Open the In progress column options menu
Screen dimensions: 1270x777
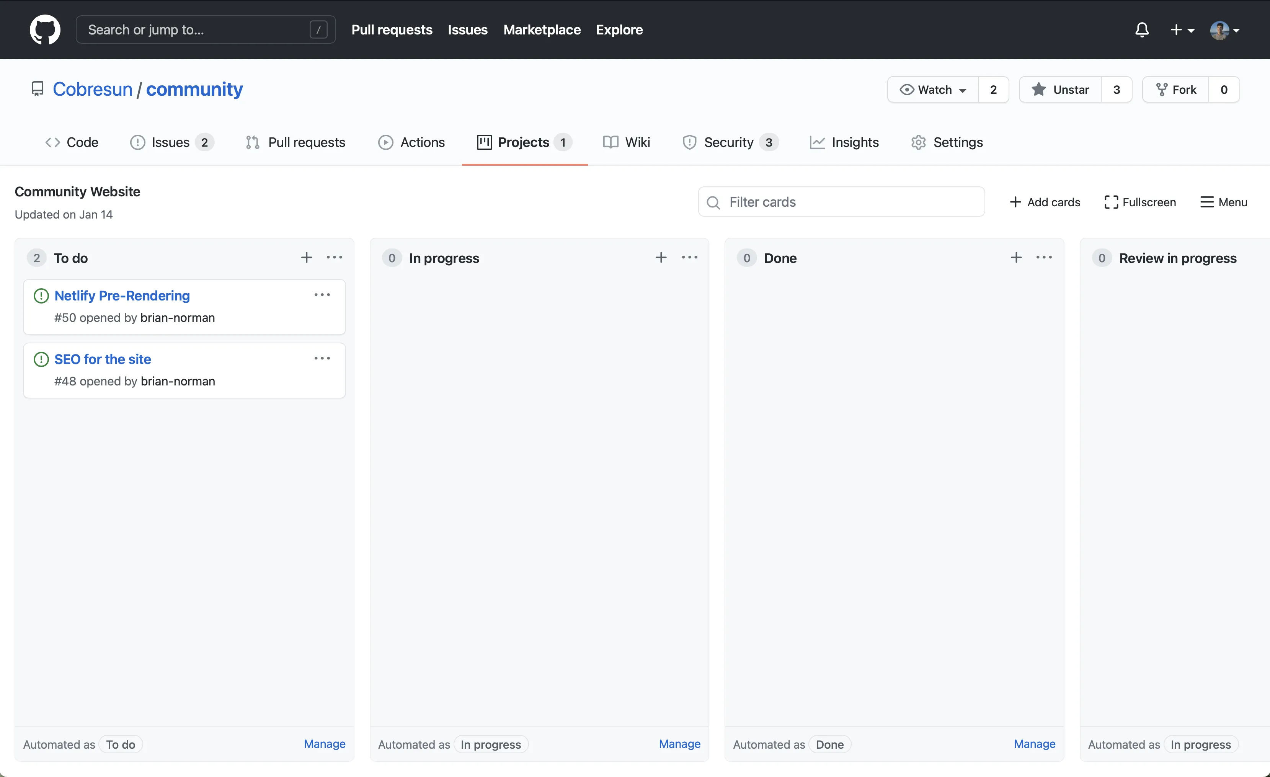tap(690, 257)
